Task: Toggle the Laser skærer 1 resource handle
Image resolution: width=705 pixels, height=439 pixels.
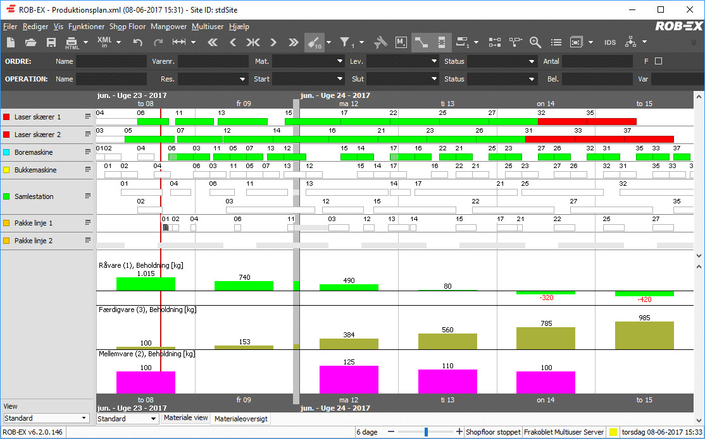Action: pyautogui.click(x=88, y=117)
